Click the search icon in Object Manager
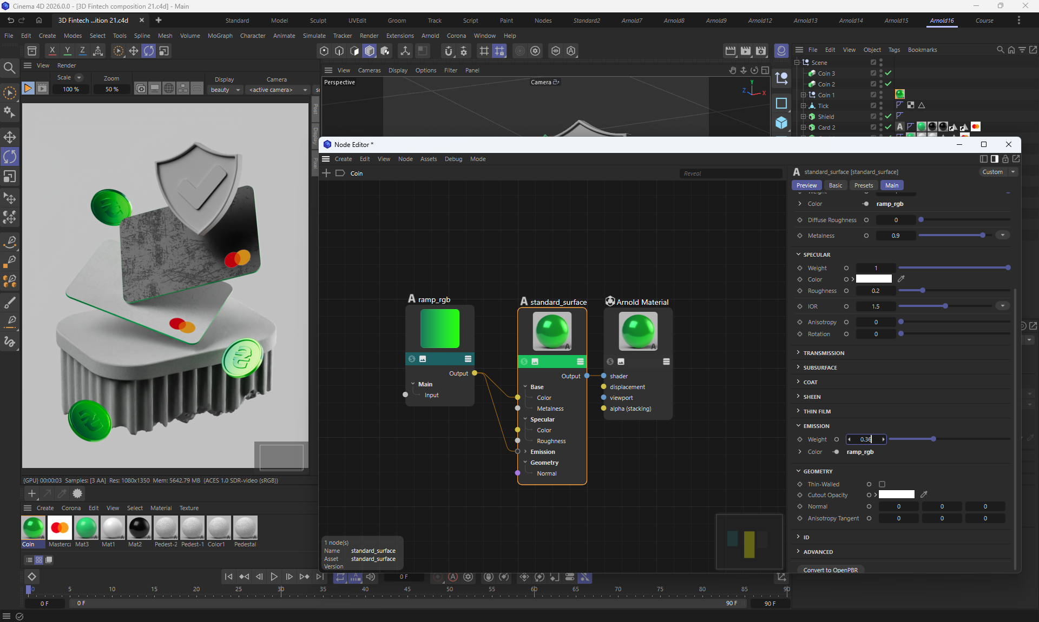 (x=1000, y=50)
